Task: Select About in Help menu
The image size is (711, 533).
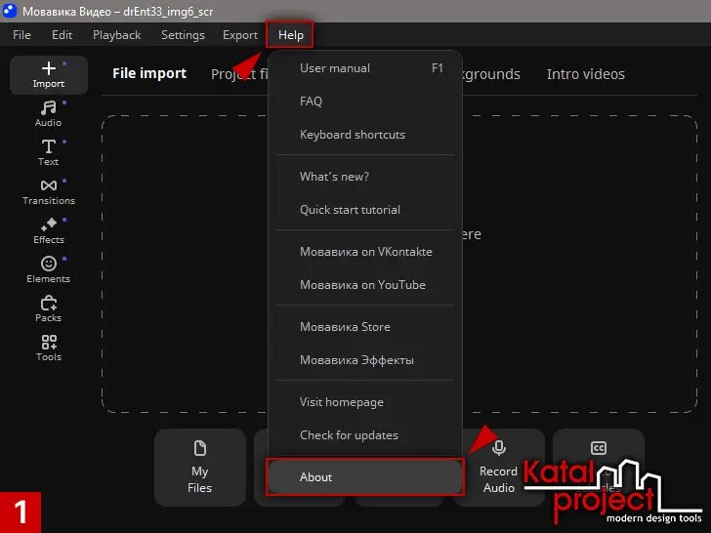Action: (x=365, y=476)
